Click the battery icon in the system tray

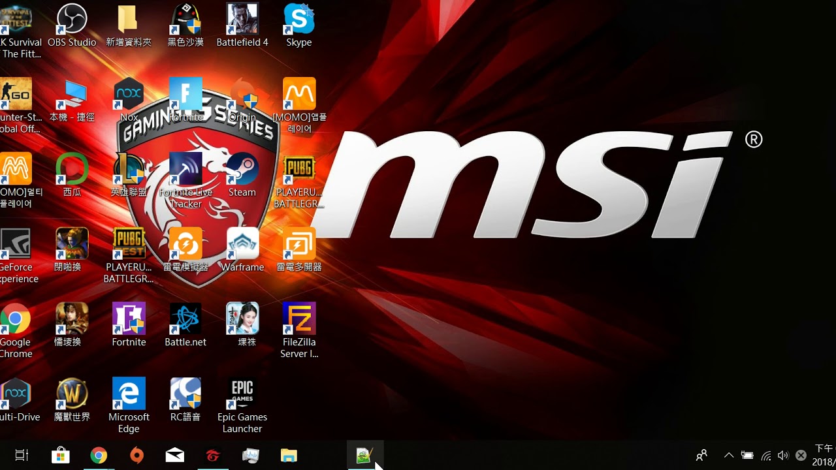pos(747,456)
